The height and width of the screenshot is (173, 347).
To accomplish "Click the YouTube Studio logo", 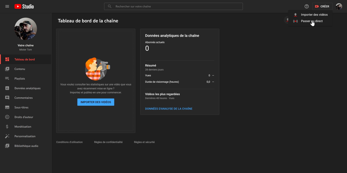I will [24, 6].
